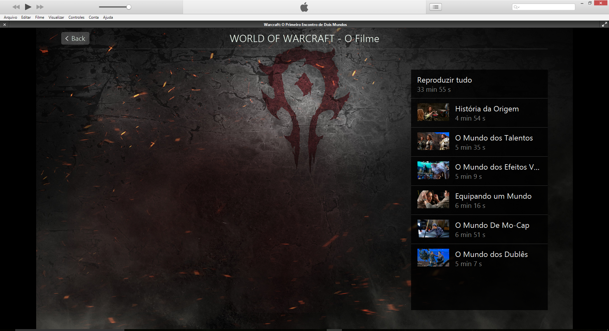Open the História da Origem thumbnail
This screenshot has height=331, width=609.
click(433, 112)
